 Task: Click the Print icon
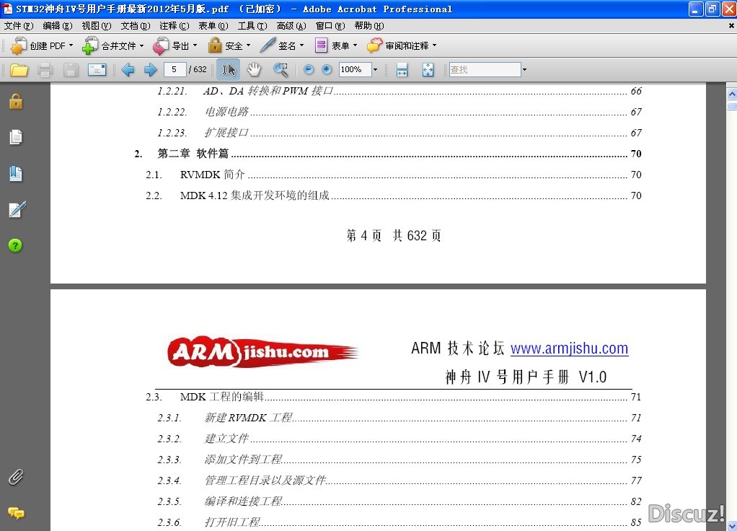point(45,70)
